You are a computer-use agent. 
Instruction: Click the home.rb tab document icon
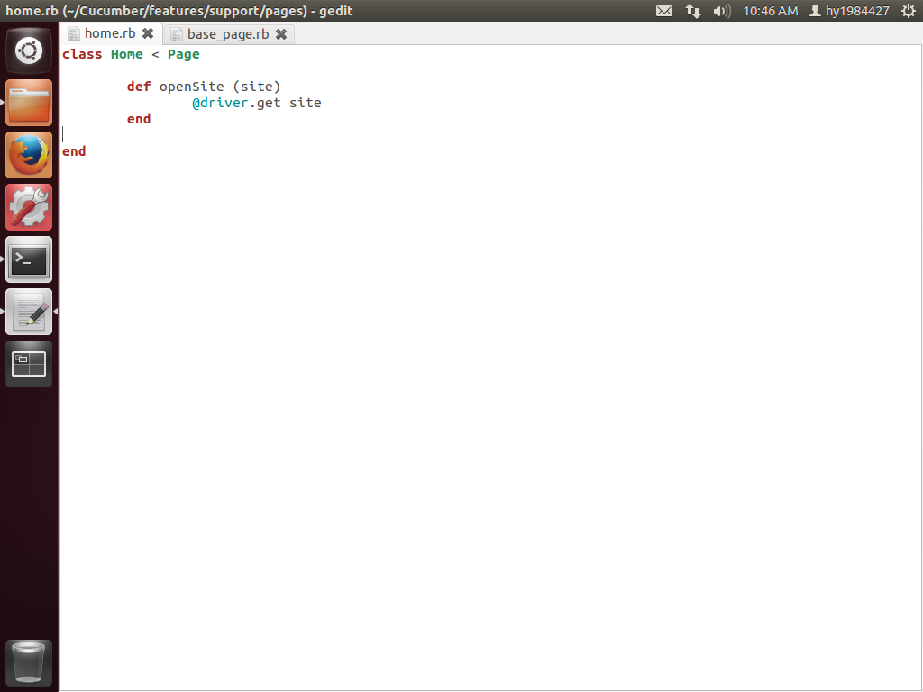tap(74, 33)
